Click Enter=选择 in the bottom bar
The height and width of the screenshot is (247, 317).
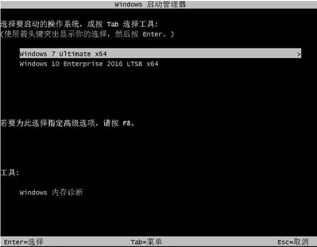pos(24,242)
